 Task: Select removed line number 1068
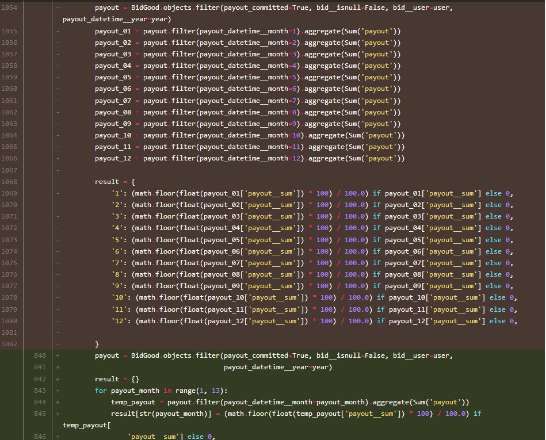[9, 182]
